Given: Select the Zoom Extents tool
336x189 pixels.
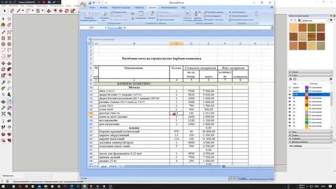Looking at the screenshot, I should pos(3,114).
